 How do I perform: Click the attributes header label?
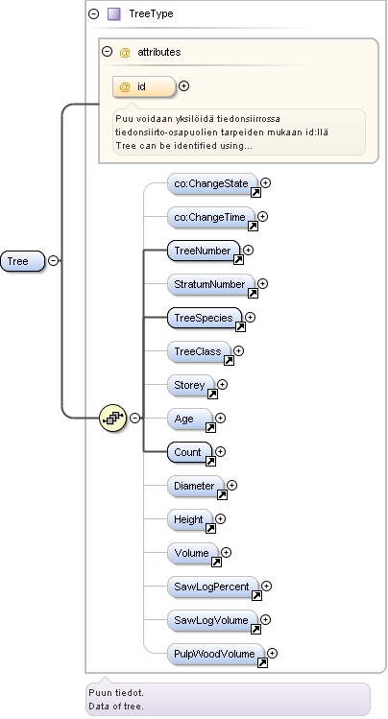[158, 52]
